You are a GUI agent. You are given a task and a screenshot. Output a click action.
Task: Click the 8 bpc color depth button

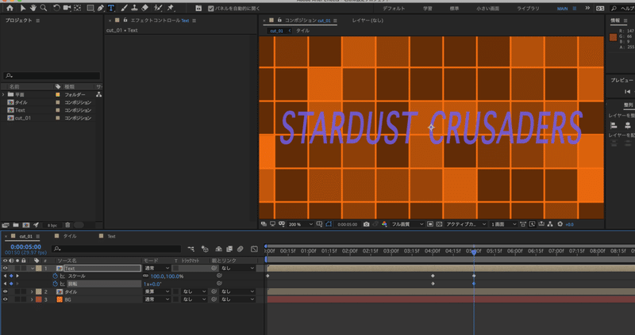point(52,225)
